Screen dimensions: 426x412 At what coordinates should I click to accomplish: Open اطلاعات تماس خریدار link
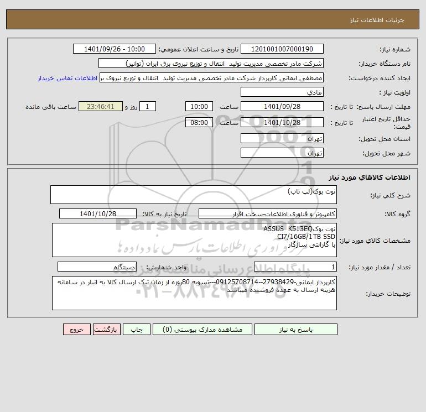coord(67,78)
